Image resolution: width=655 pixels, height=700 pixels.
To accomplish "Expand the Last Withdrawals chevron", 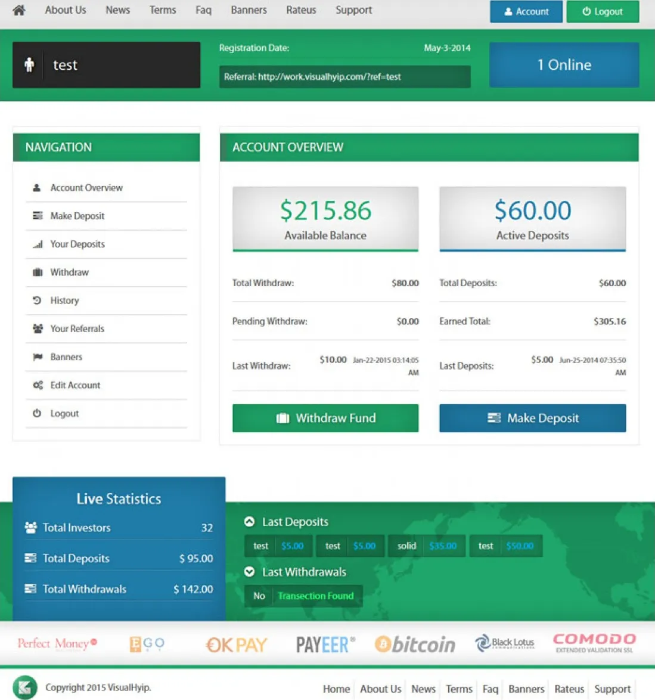I will (249, 572).
